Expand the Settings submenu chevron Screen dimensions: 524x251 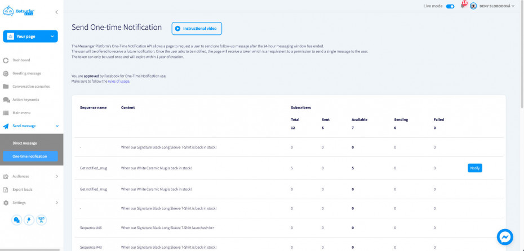tap(57, 203)
